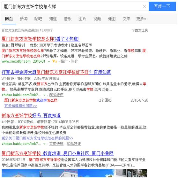The width and height of the screenshot is (178, 178).
Task: Open the 图片 tab
Action: pos(82,19)
